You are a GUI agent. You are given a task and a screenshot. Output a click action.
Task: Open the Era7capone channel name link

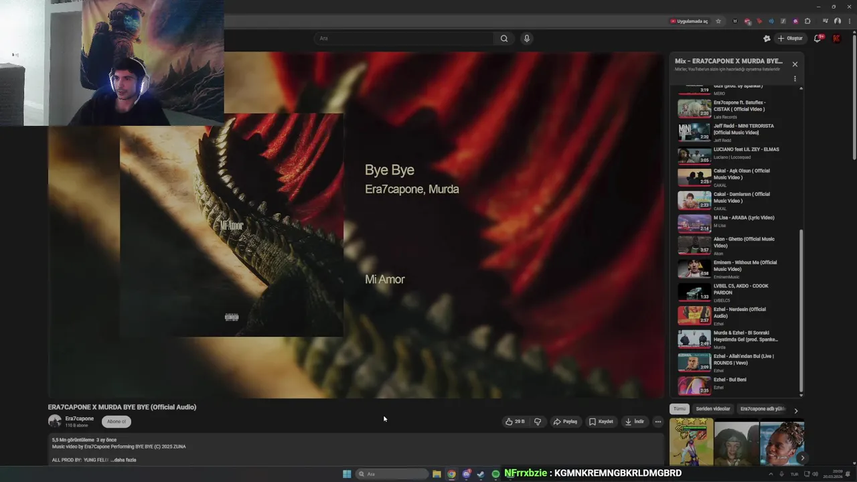(x=80, y=418)
